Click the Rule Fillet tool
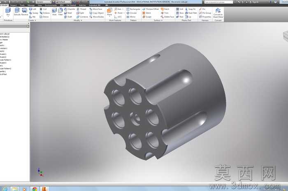The image size is (288, 191). tap(191, 13)
